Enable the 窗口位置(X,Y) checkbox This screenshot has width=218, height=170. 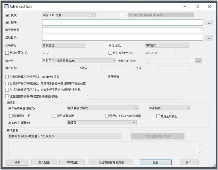coord(7,53)
